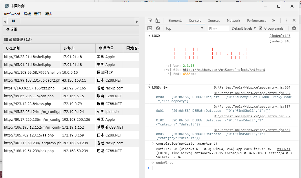Open console settings gear icon
Image resolution: width=301 pixels, height=178 pixels.
(x=294, y=28)
